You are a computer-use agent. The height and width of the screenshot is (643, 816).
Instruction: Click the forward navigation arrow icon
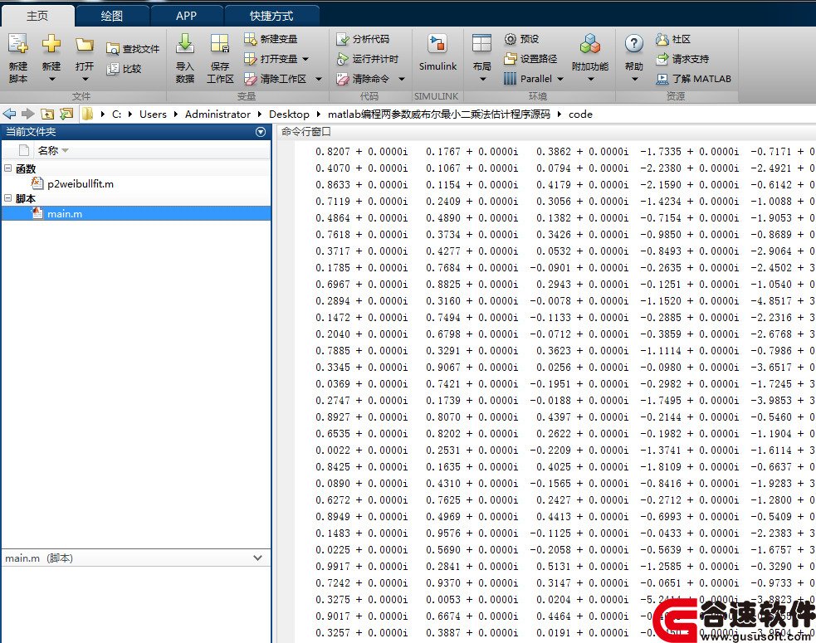[28, 114]
